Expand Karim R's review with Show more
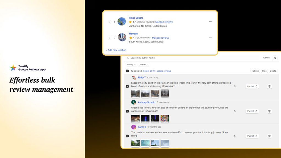The width and height of the screenshot is (281, 158). point(225,132)
